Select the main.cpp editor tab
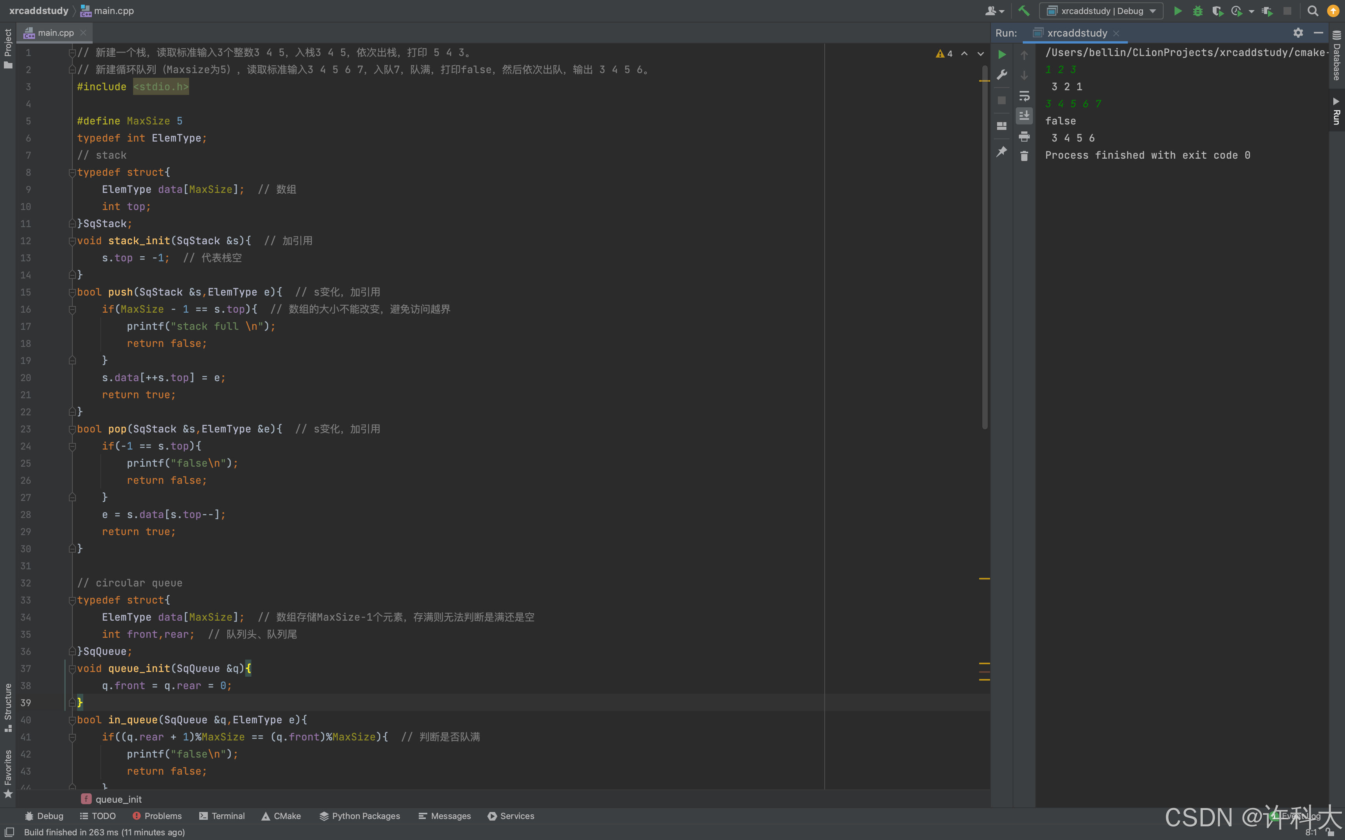 click(55, 33)
